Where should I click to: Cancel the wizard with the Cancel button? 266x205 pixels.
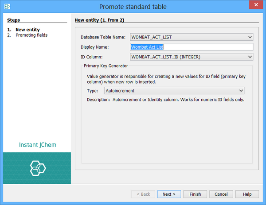click(221, 194)
